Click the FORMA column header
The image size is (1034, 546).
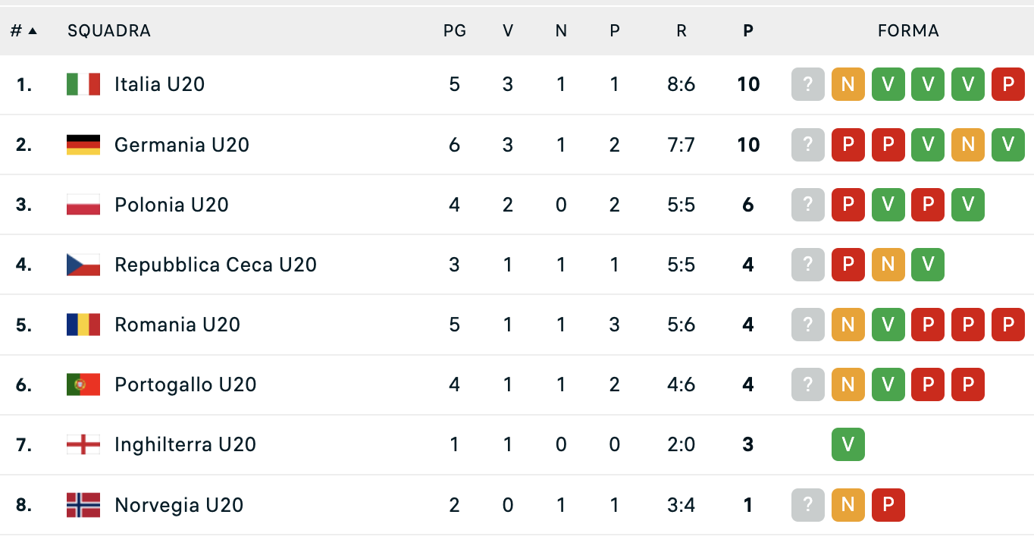[908, 31]
